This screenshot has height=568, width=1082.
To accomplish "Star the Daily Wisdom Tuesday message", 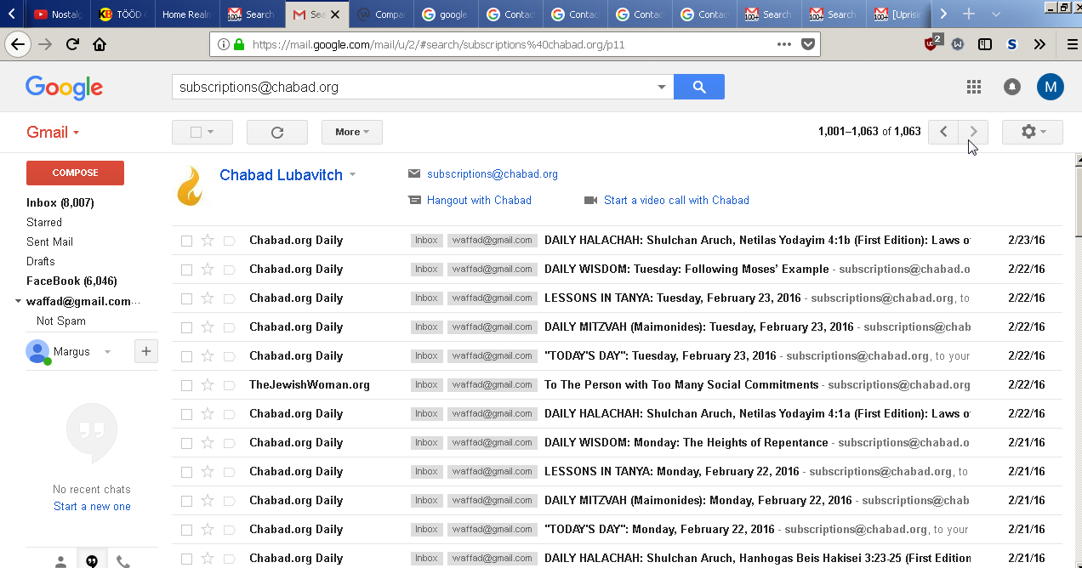I will tap(208, 269).
